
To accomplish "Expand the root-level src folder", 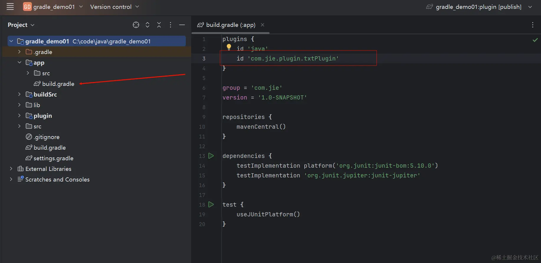I will pos(19,126).
